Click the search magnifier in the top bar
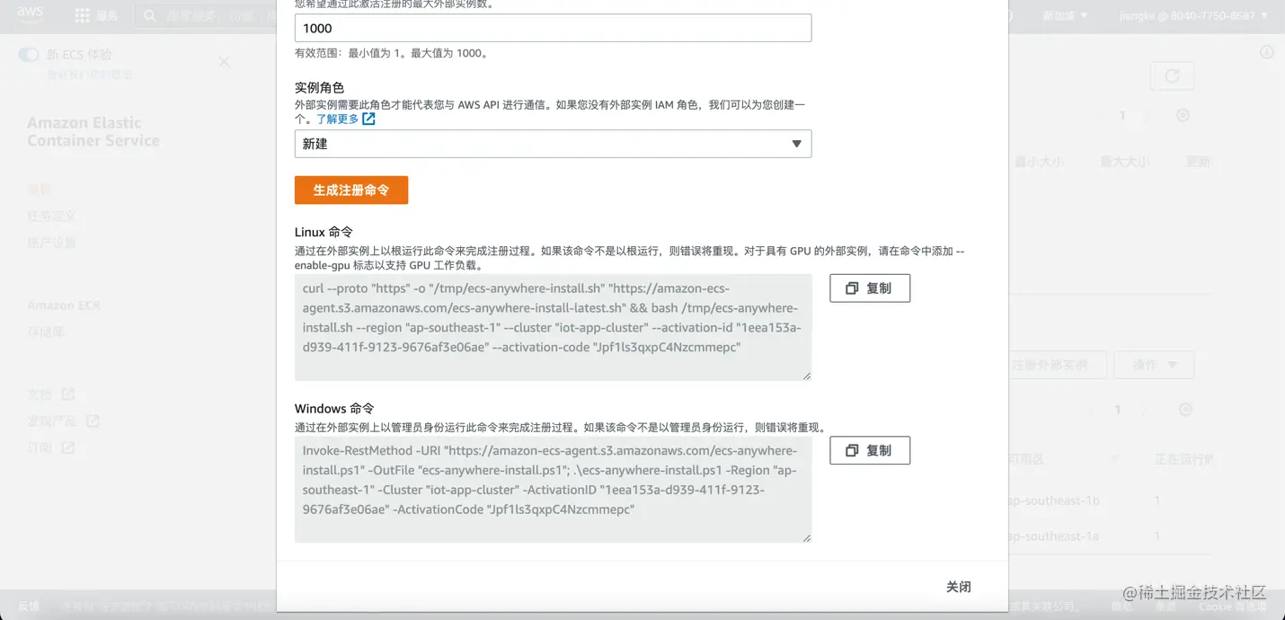 150,15
